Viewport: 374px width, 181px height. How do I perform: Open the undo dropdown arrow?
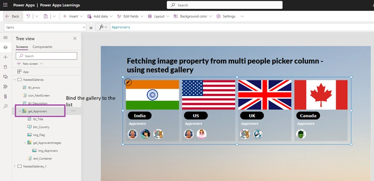coord(37,16)
